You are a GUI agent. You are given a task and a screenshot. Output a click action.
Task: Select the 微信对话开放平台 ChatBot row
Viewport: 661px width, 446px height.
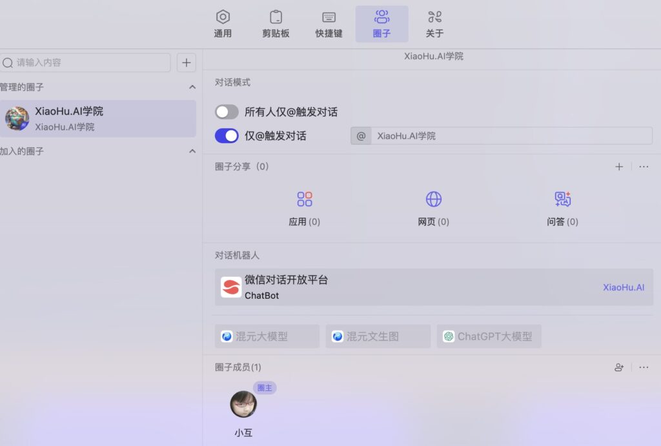pyautogui.click(x=434, y=287)
